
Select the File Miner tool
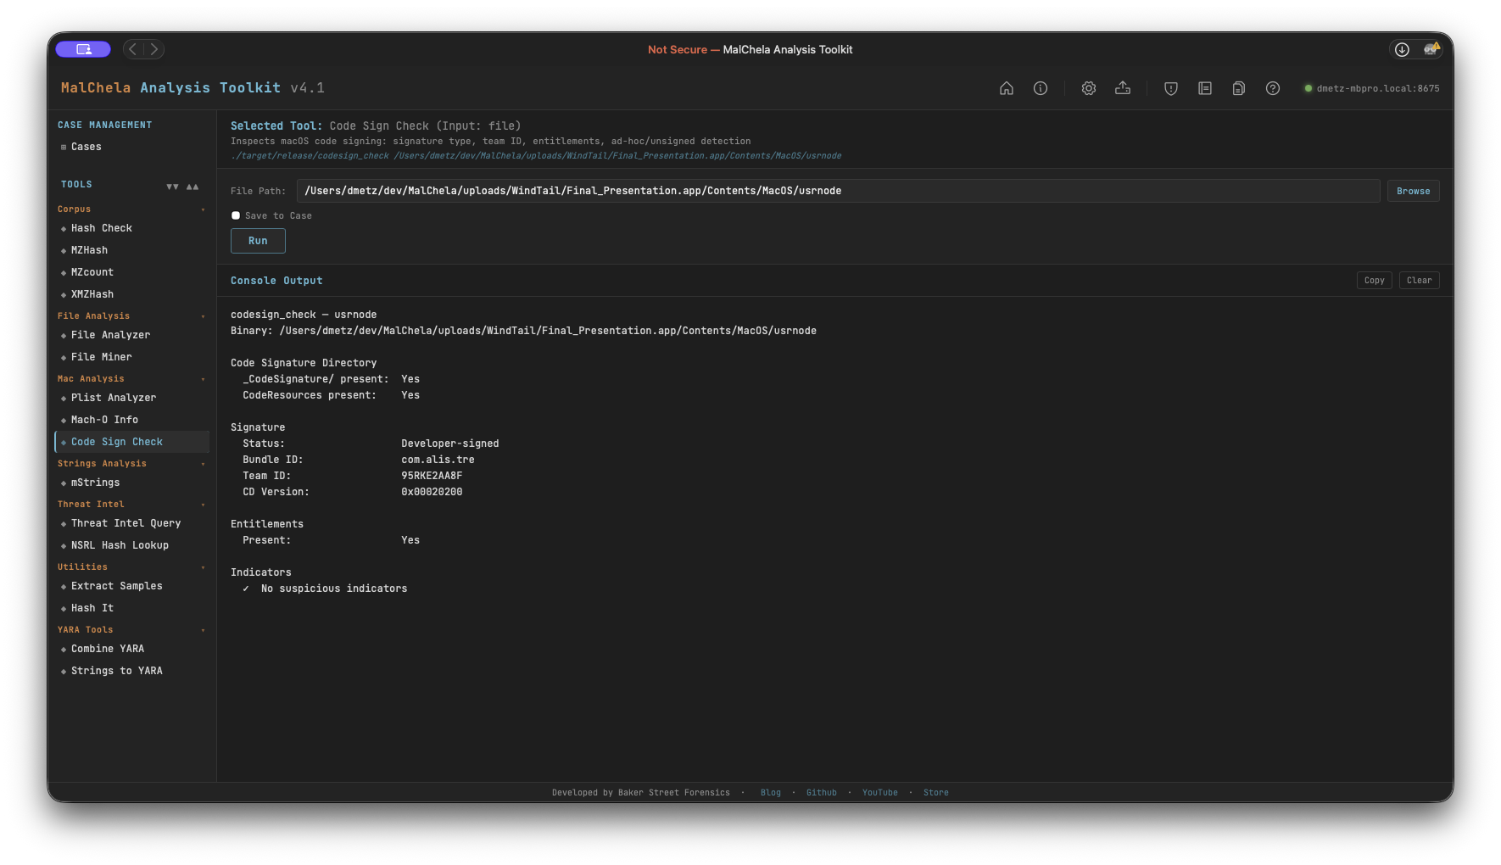click(131, 357)
